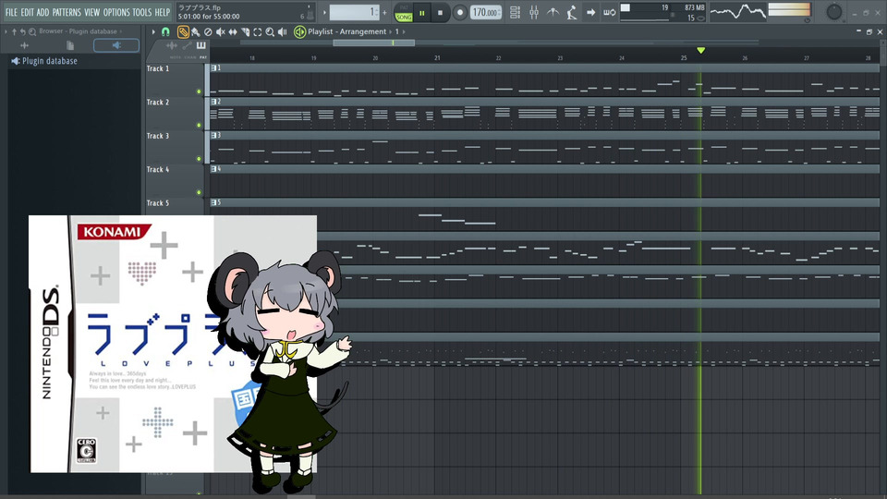
Task: Select the Paint brush tool
Action: coord(195,32)
